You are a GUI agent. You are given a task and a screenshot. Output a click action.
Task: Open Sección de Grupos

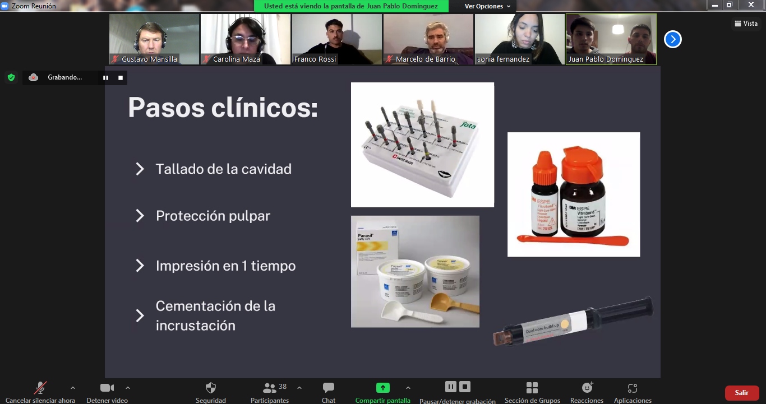[530, 391]
